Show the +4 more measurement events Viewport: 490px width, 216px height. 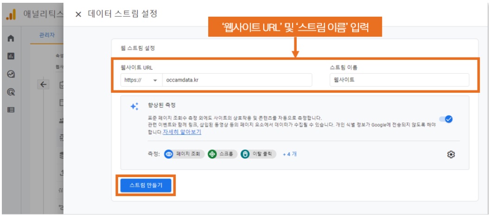coord(290,154)
